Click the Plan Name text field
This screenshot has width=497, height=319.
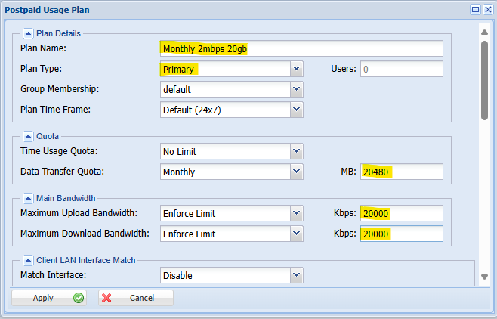point(301,48)
